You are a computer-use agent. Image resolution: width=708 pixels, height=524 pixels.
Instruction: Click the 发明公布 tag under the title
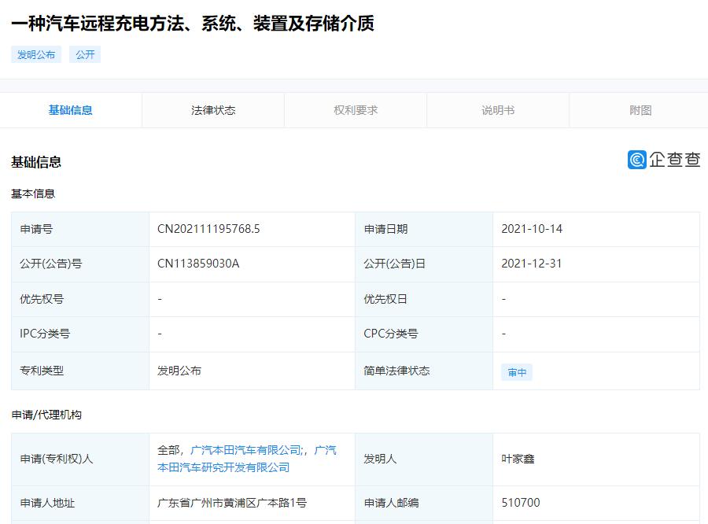coord(36,54)
